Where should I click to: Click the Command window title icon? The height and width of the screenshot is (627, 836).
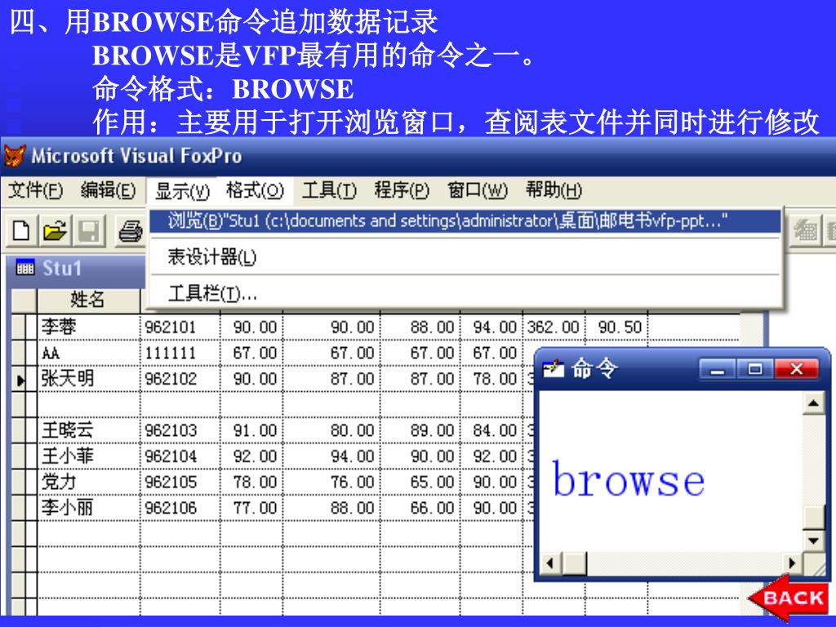pyautogui.click(x=553, y=368)
